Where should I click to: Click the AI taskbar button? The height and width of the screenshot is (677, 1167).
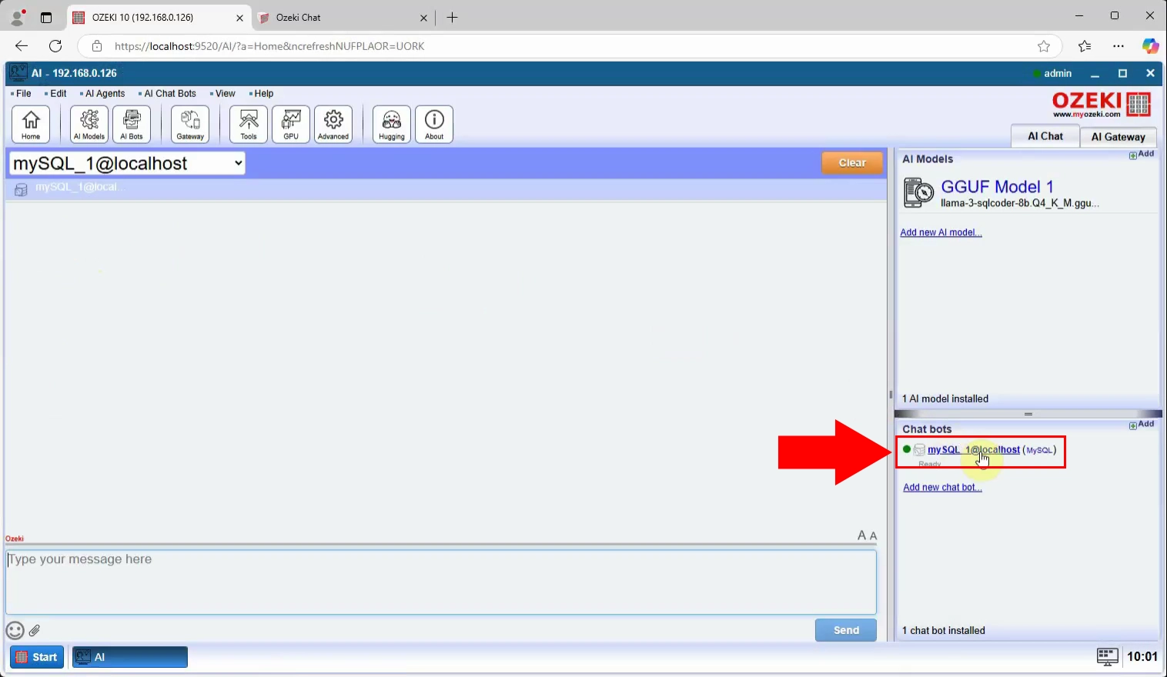coord(130,657)
